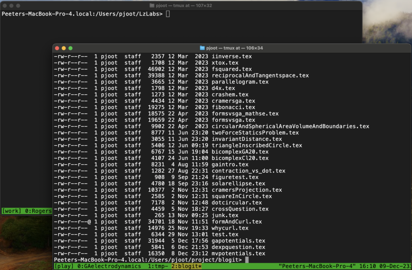Maximize the front tmux window with the green button
Image resolution: width=412 pixels, height=270 pixels.
[70, 48]
